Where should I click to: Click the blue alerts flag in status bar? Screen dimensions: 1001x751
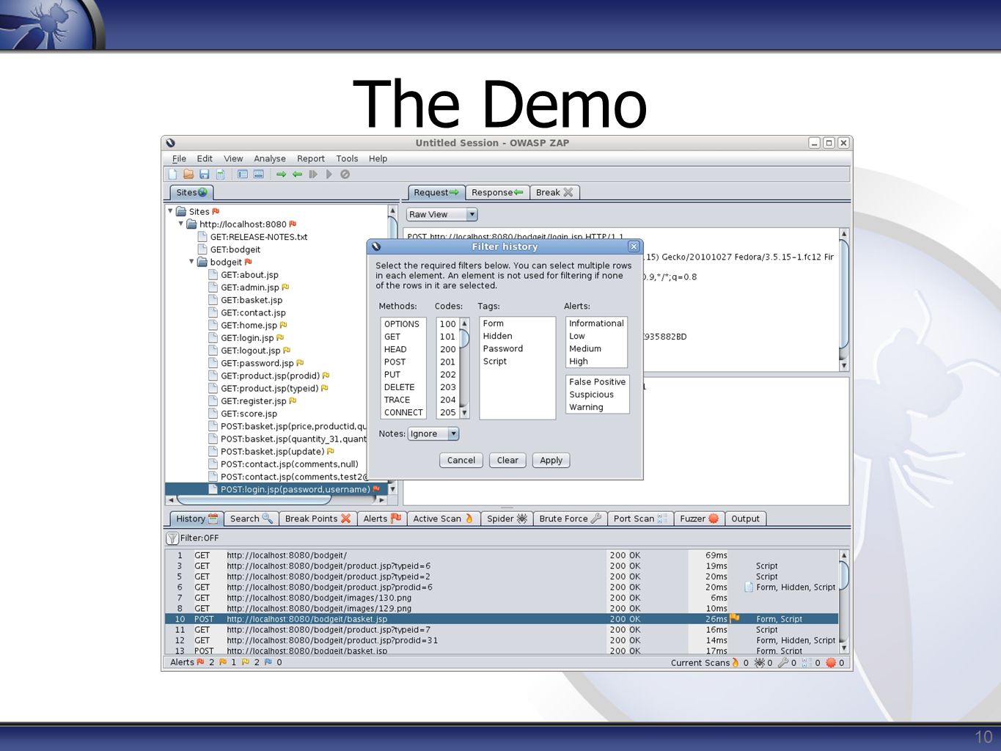click(x=268, y=662)
